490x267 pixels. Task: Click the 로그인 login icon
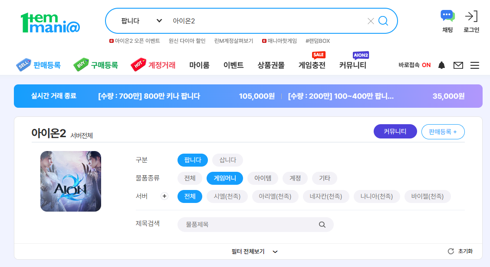(x=471, y=16)
